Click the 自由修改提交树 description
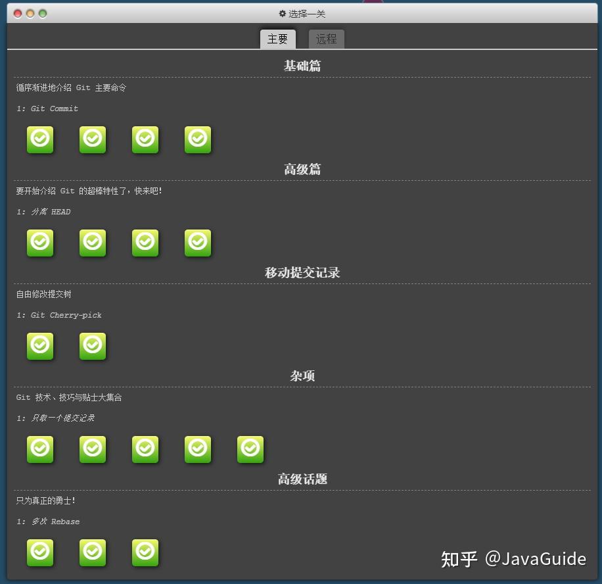602x584 pixels. coord(43,295)
